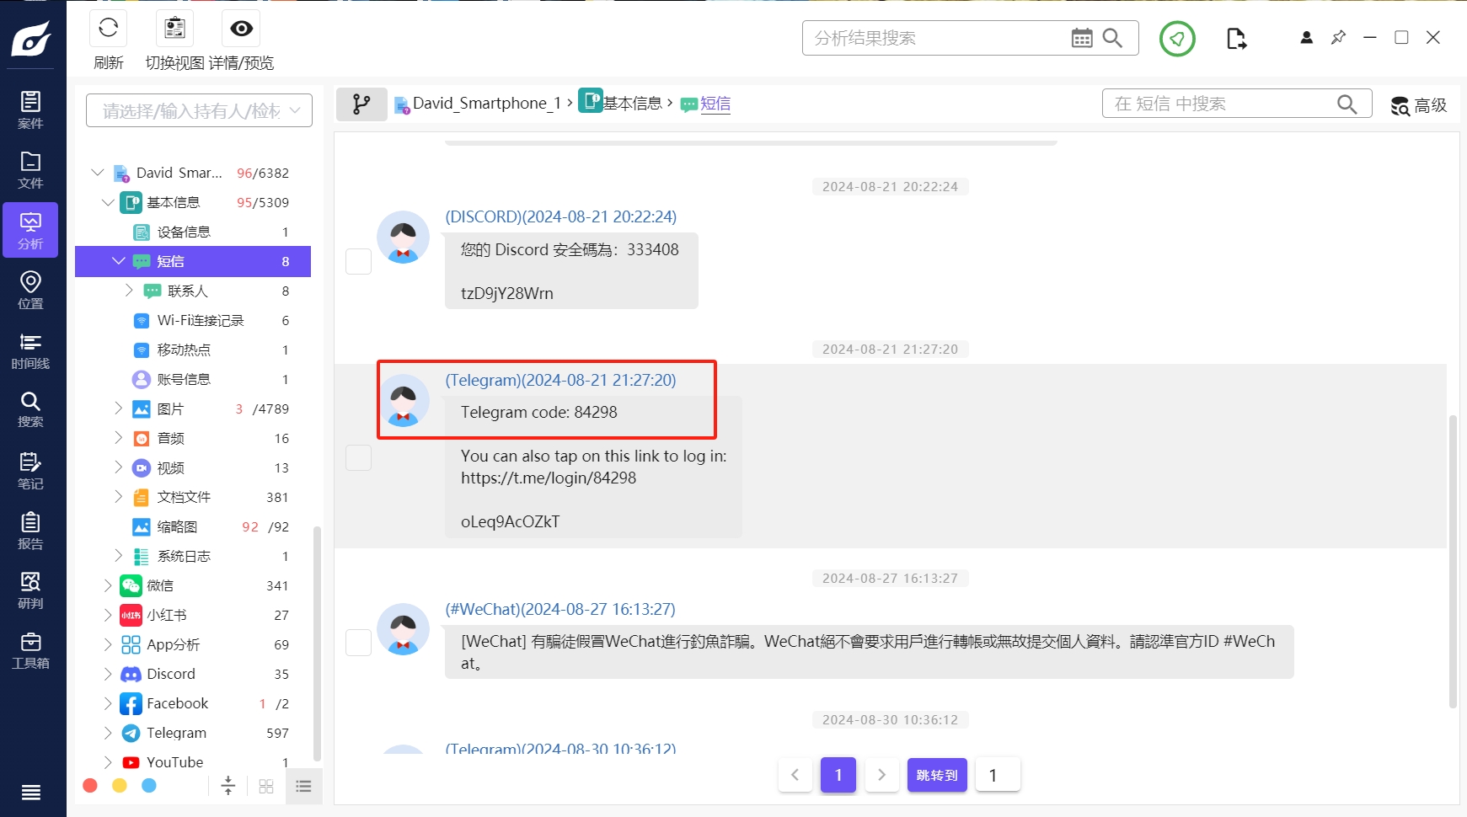Toggle the detail/preview eye icon
1467x817 pixels.
point(241,29)
